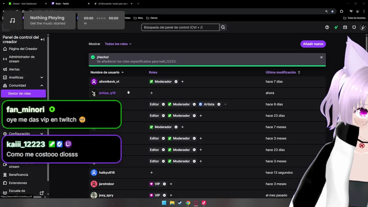Open Página del Creador in sidebar
Viewport: 368px width, 207px height.
pyautogui.click(x=23, y=49)
